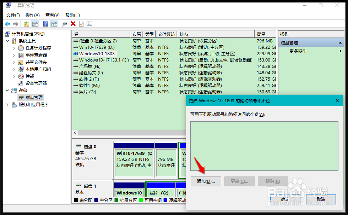The height and width of the screenshot is (215, 348).
Task: Click the connect/refresh toolbar icon
Action: click(65, 24)
